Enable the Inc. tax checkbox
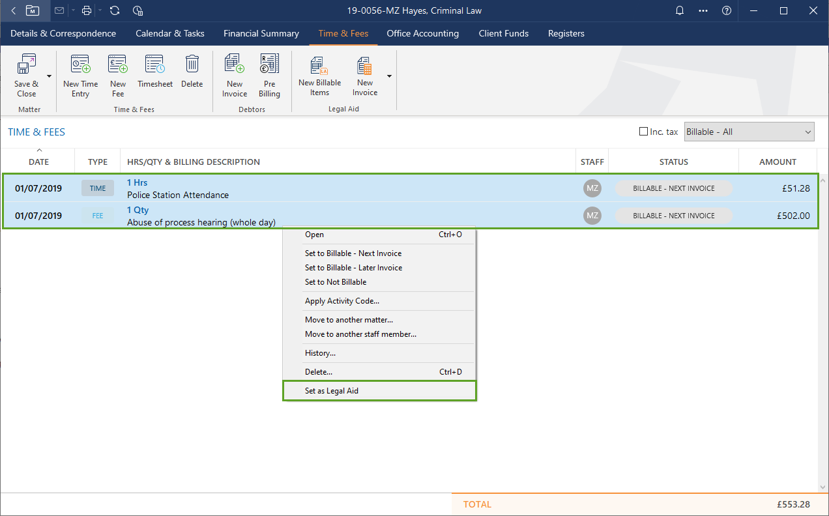Screen dimensions: 829x516 point(644,132)
